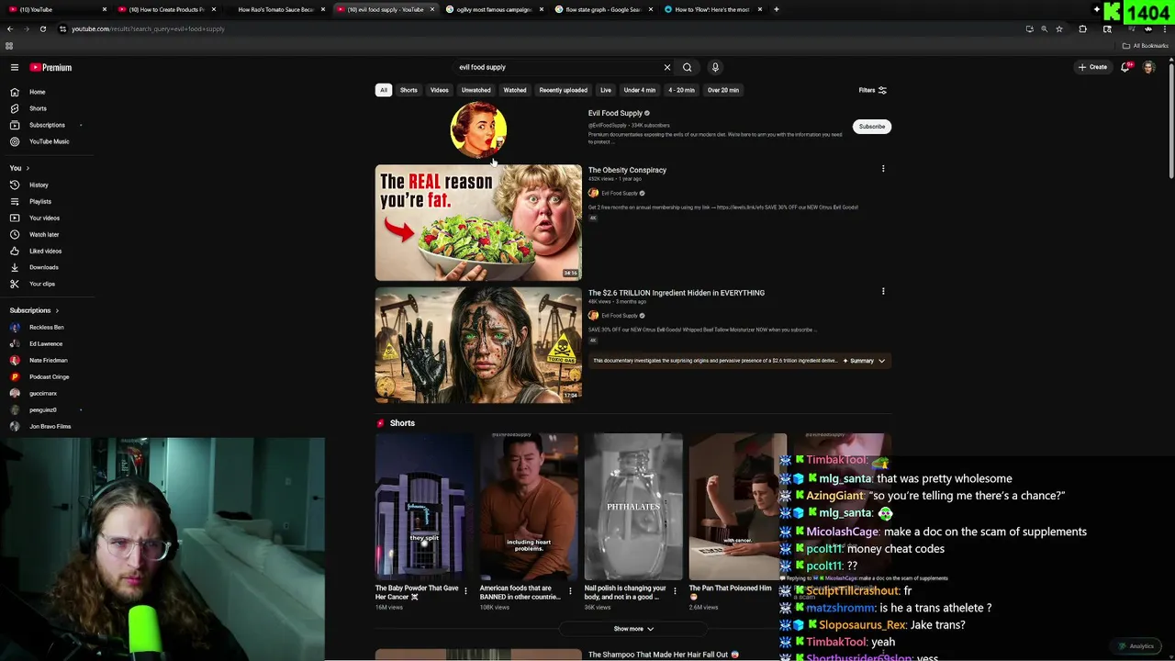1175x661 pixels.
Task: Open Your clips in the sidebar
Action: pos(42,284)
